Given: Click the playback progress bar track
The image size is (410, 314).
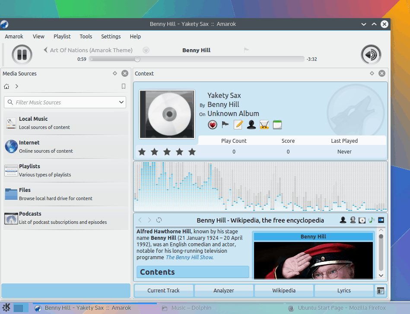Looking at the screenshot, I should coord(197,59).
